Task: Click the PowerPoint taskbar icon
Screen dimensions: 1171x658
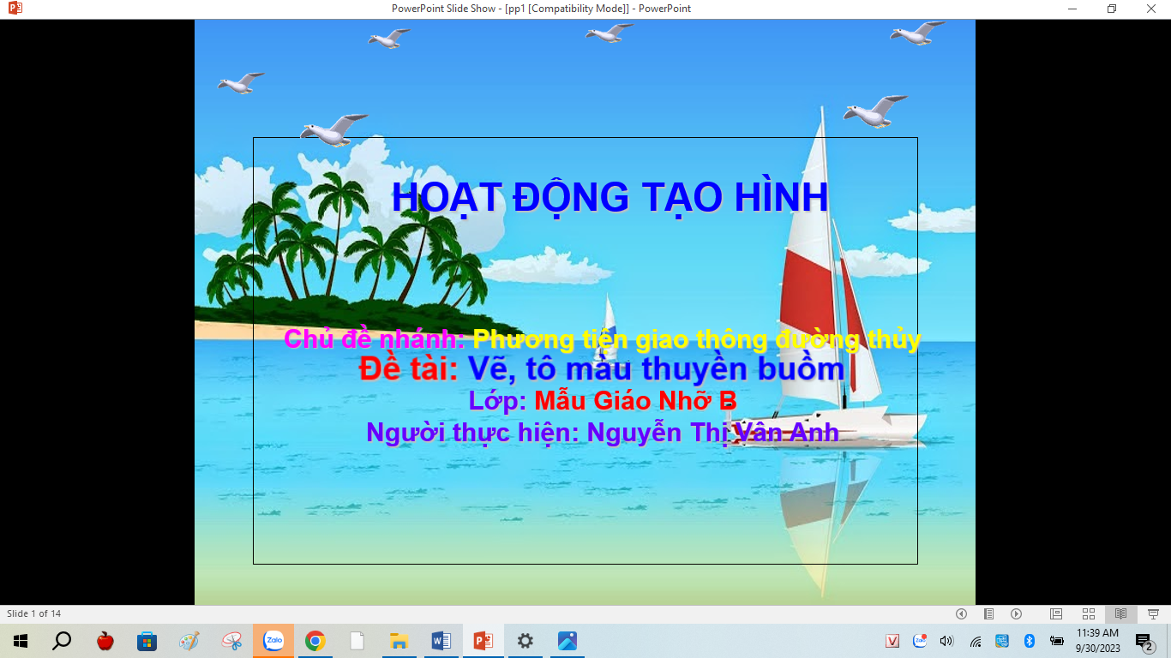Action: click(483, 640)
